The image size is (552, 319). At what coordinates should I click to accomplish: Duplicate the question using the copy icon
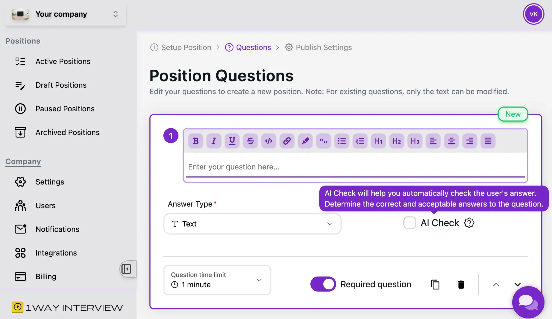[x=435, y=284]
